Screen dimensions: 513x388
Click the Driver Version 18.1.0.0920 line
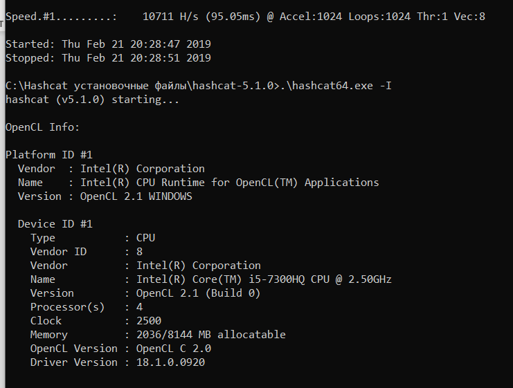[118, 362]
